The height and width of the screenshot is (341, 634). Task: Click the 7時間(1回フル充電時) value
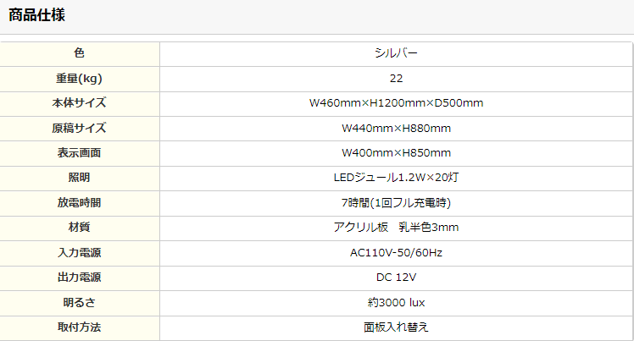(x=396, y=202)
